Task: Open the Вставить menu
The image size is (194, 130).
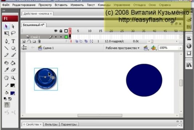Action: click(61, 5)
